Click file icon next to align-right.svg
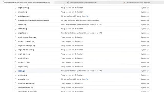Image resolution: width=164 pixels, height=92 pixels. (x=16, y=8)
